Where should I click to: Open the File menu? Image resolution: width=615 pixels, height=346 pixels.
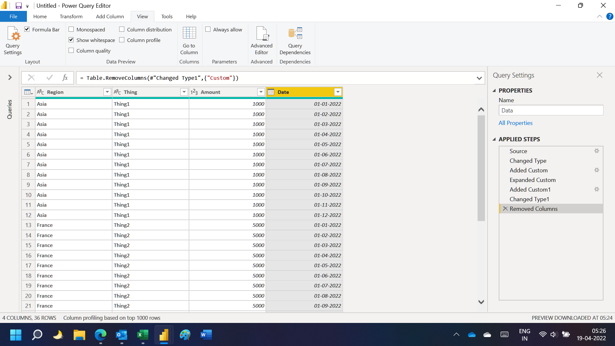click(13, 16)
